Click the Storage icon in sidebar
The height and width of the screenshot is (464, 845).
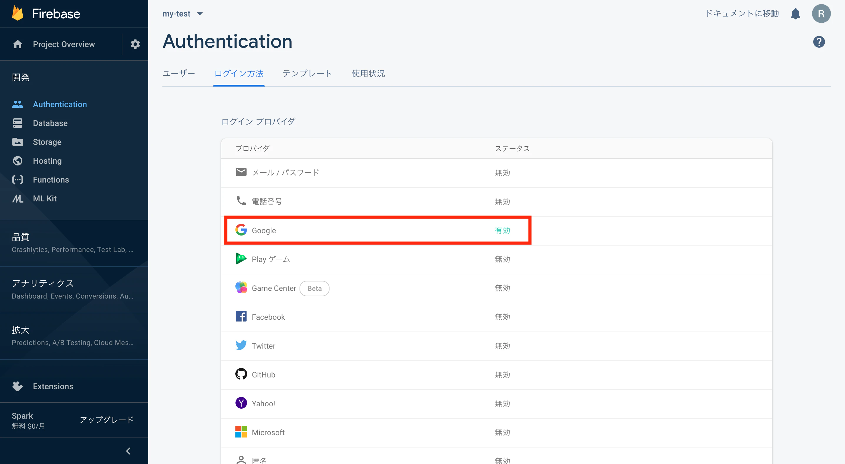point(18,142)
